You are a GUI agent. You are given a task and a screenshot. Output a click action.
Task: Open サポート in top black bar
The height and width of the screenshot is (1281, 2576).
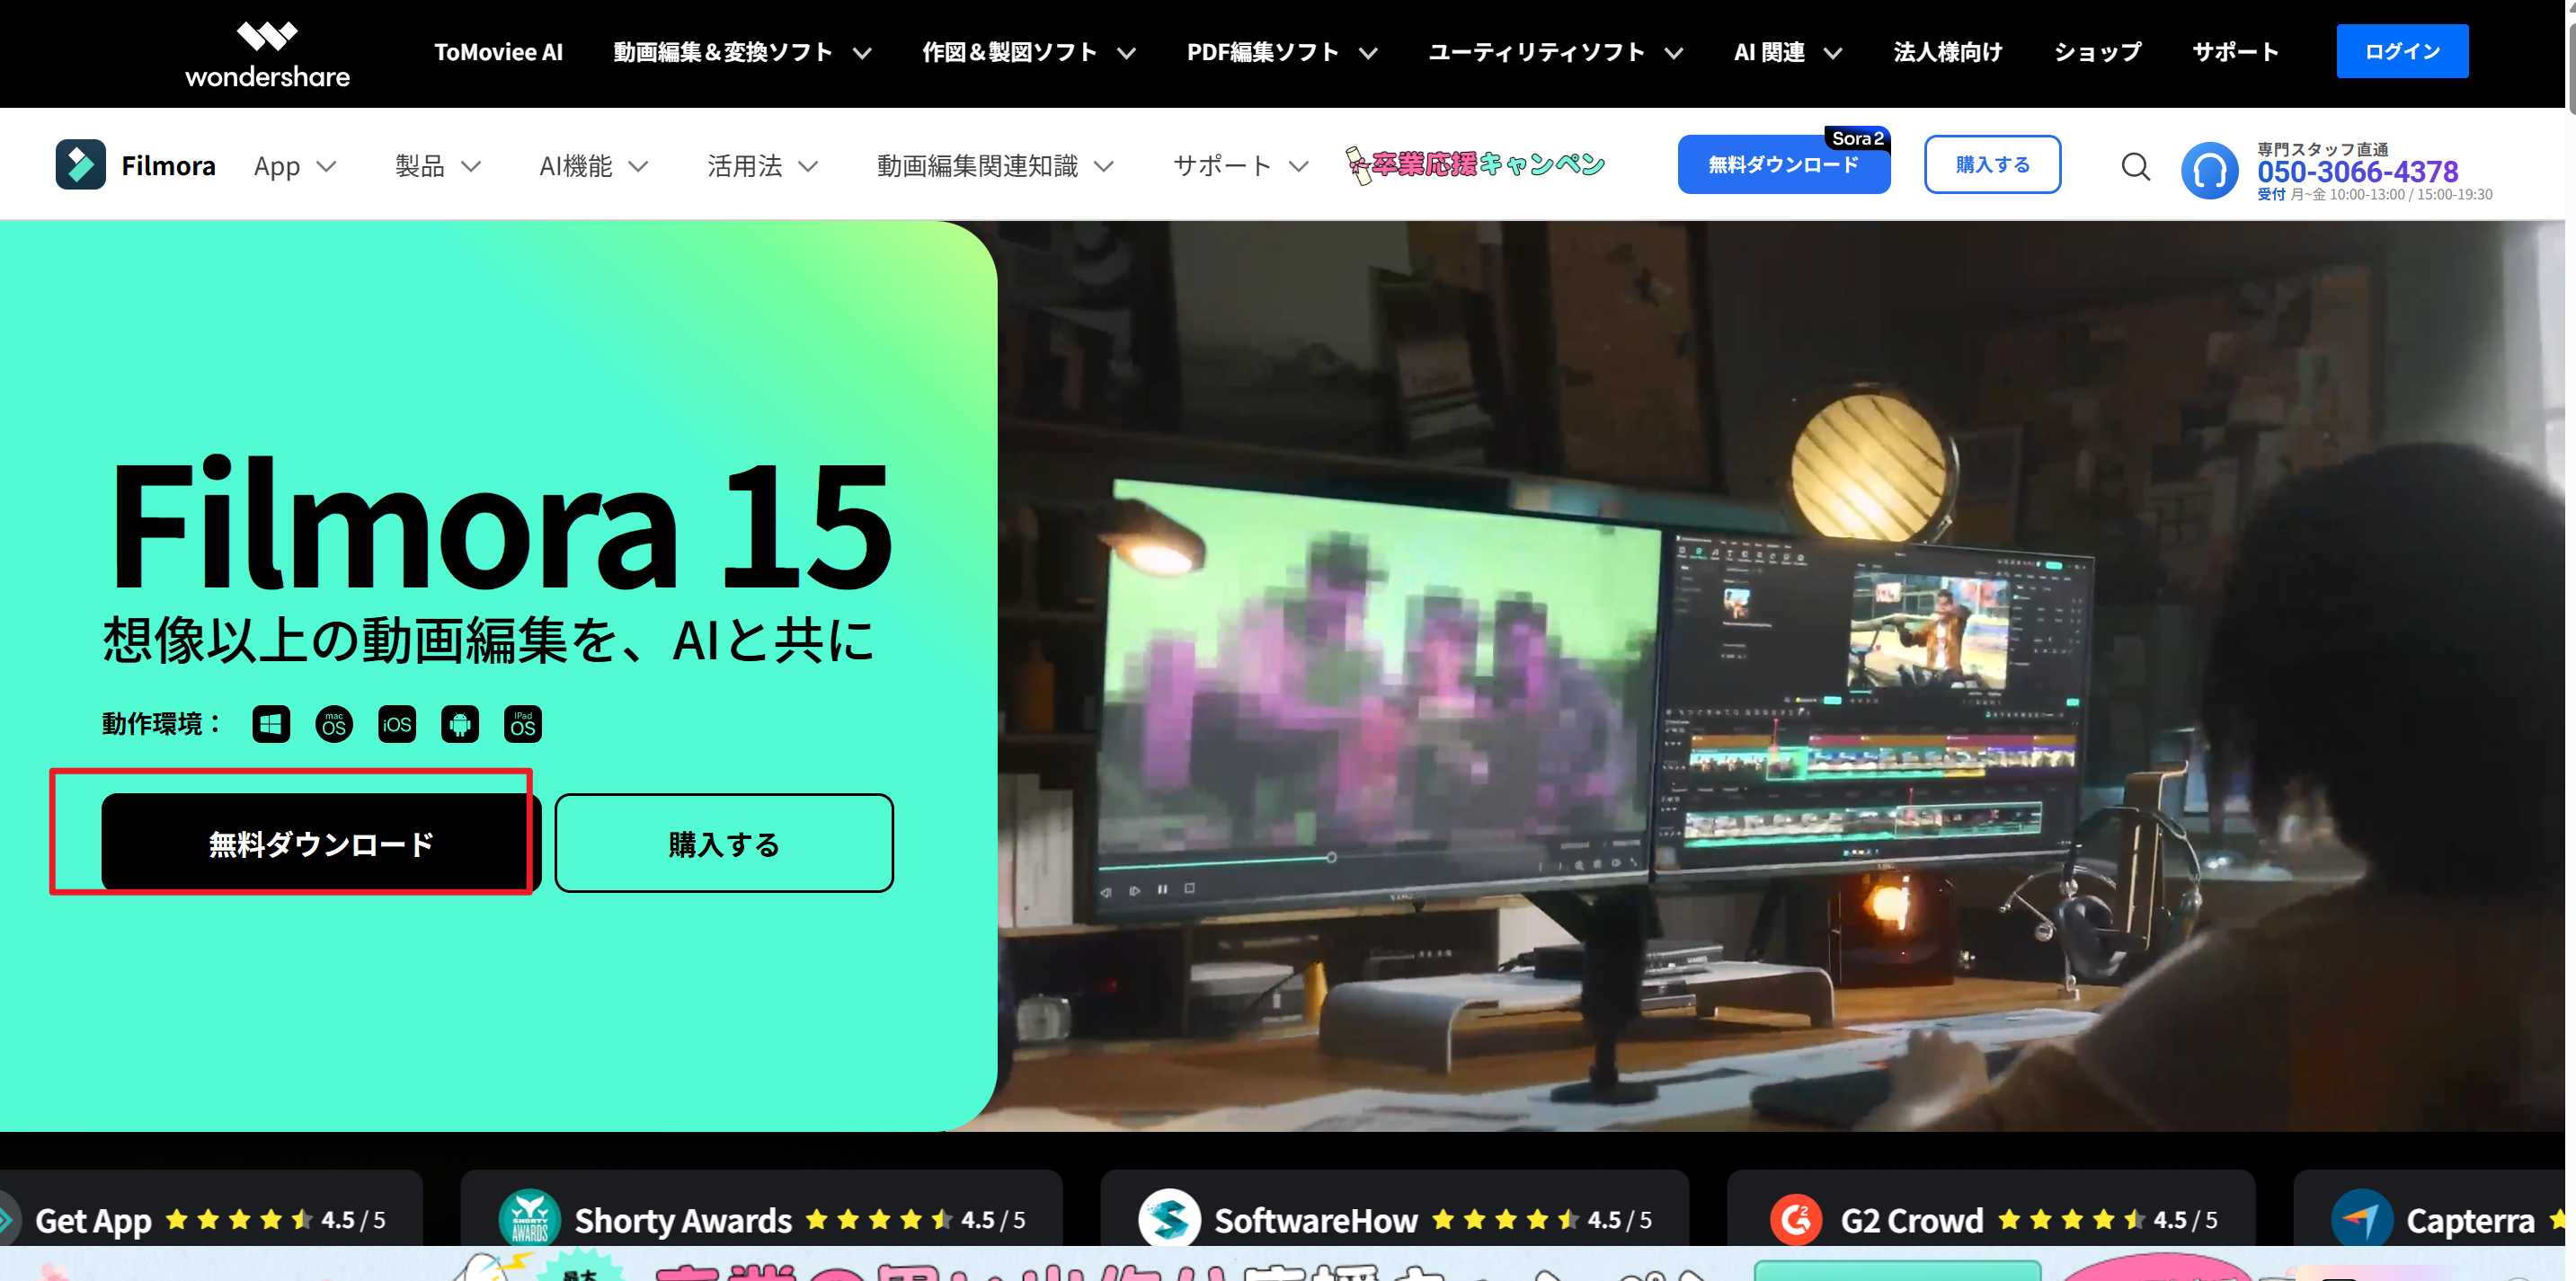pos(2235,52)
